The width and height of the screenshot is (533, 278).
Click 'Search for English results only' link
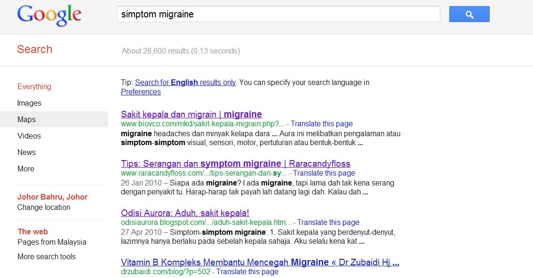(x=185, y=83)
